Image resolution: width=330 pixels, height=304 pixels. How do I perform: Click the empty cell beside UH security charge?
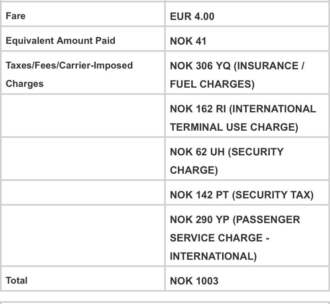click(x=83, y=159)
